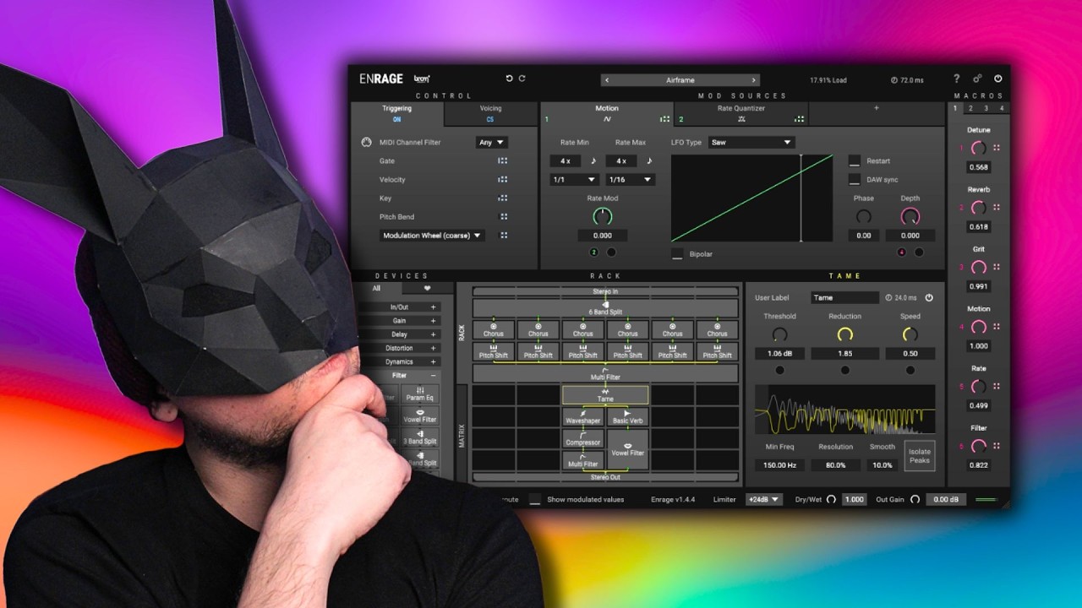This screenshot has height=608, width=1082.
Task: Open the Limiter +24dB dropdown
Action: pos(764,499)
